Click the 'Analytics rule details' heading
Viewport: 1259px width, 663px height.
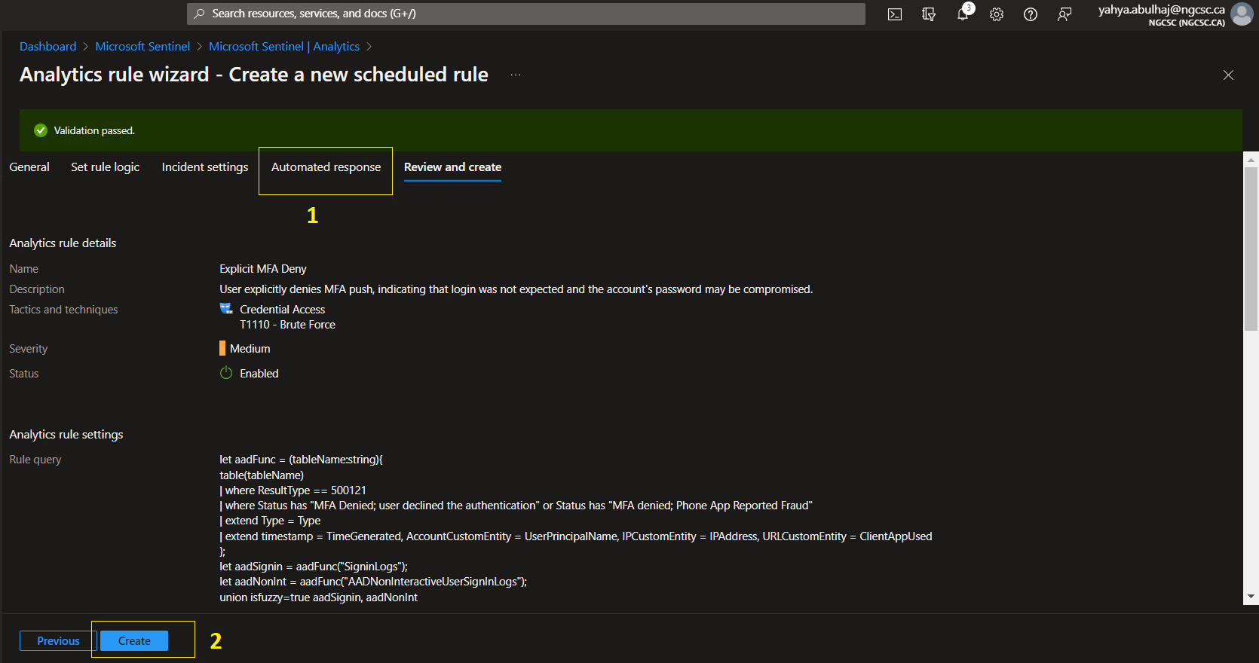tap(63, 243)
